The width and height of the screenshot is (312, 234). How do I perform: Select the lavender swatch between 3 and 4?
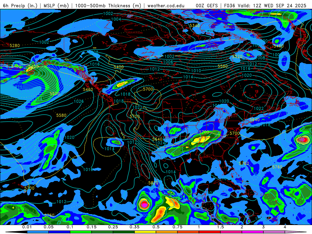point(274,232)
